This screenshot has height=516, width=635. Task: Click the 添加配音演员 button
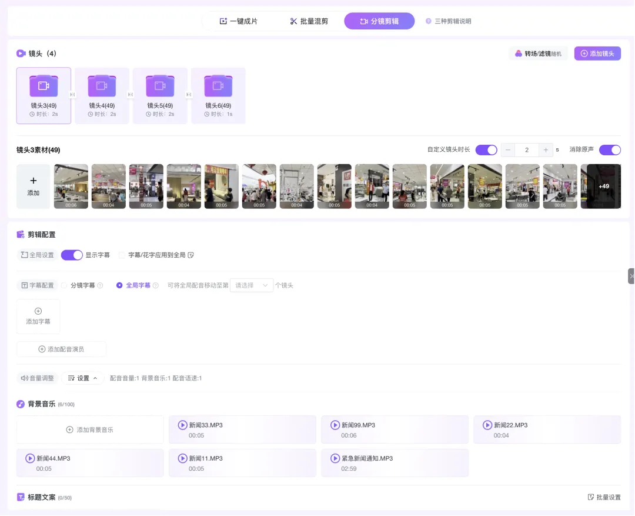click(x=61, y=349)
